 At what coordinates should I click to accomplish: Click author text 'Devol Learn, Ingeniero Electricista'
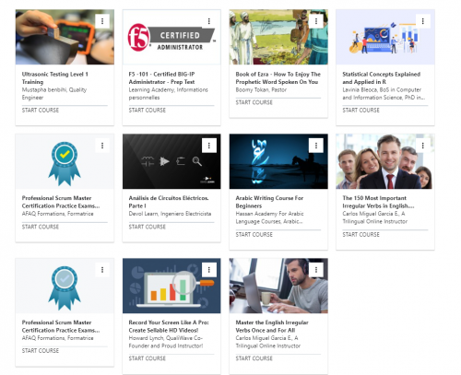point(170,214)
